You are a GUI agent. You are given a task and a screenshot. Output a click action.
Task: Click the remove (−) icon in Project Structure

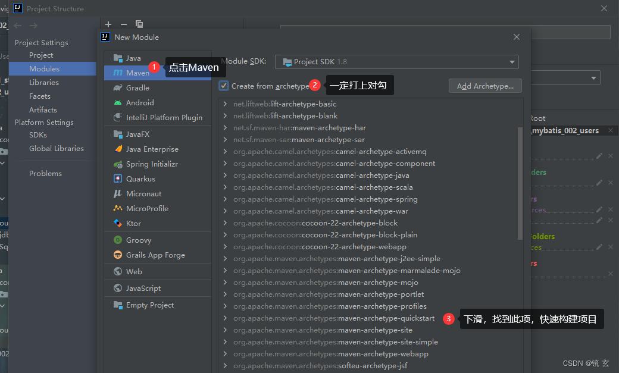124,24
